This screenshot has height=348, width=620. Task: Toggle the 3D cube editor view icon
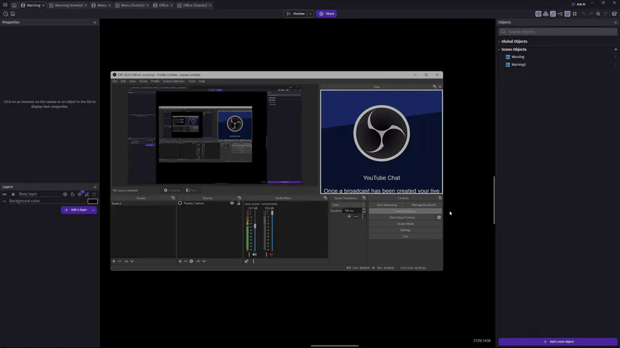click(x=538, y=14)
